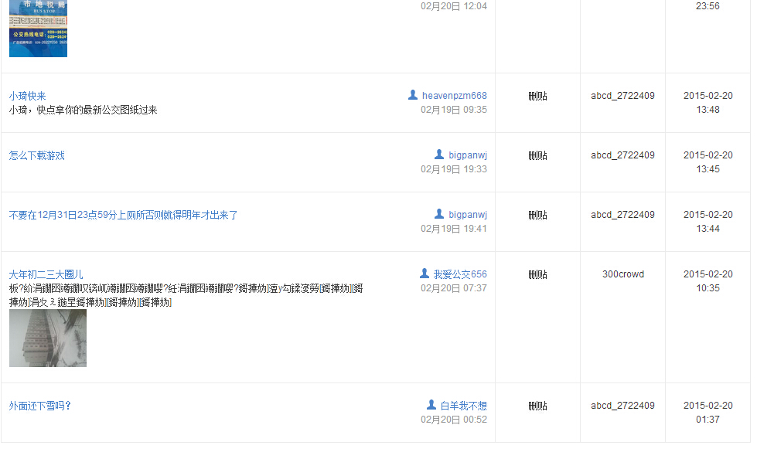
Task: Select preview text 小琦,快点拿你的最新公交图纸过来
Action: (x=83, y=110)
